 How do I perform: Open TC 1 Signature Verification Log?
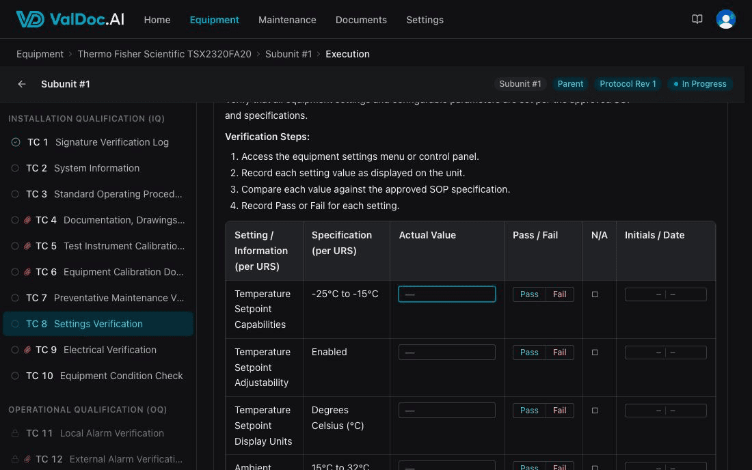[98, 142]
